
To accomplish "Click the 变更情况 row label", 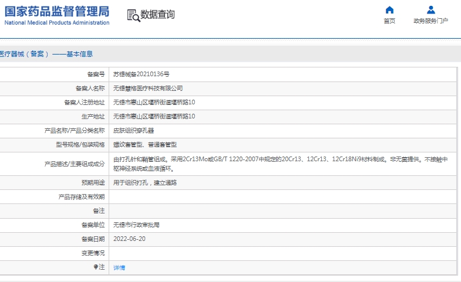I will click(x=93, y=253).
